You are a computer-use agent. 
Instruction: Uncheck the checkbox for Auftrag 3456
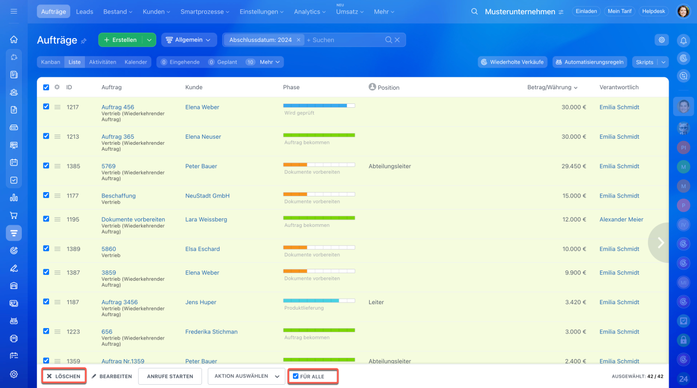46,301
